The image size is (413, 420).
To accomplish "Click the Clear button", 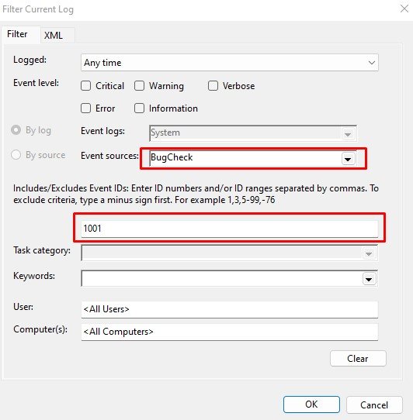I will (358, 358).
